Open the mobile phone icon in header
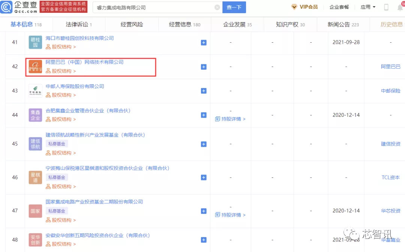This screenshot has height=252, width=405. click(x=386, y=7)
